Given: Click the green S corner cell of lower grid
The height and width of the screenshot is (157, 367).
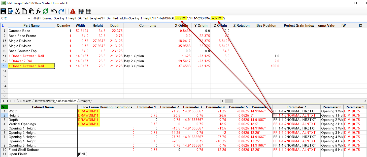Looking at the screenshot, I should [4, 107].
